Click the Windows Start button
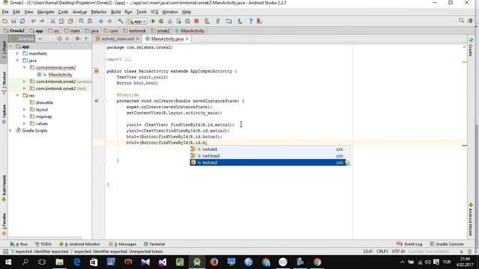Viewport: 479px width, 269px height. click(8, 262)
